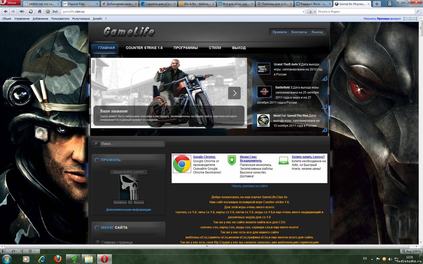
Task: Open СТИЛИ nav item
Action: coord(215,48)
